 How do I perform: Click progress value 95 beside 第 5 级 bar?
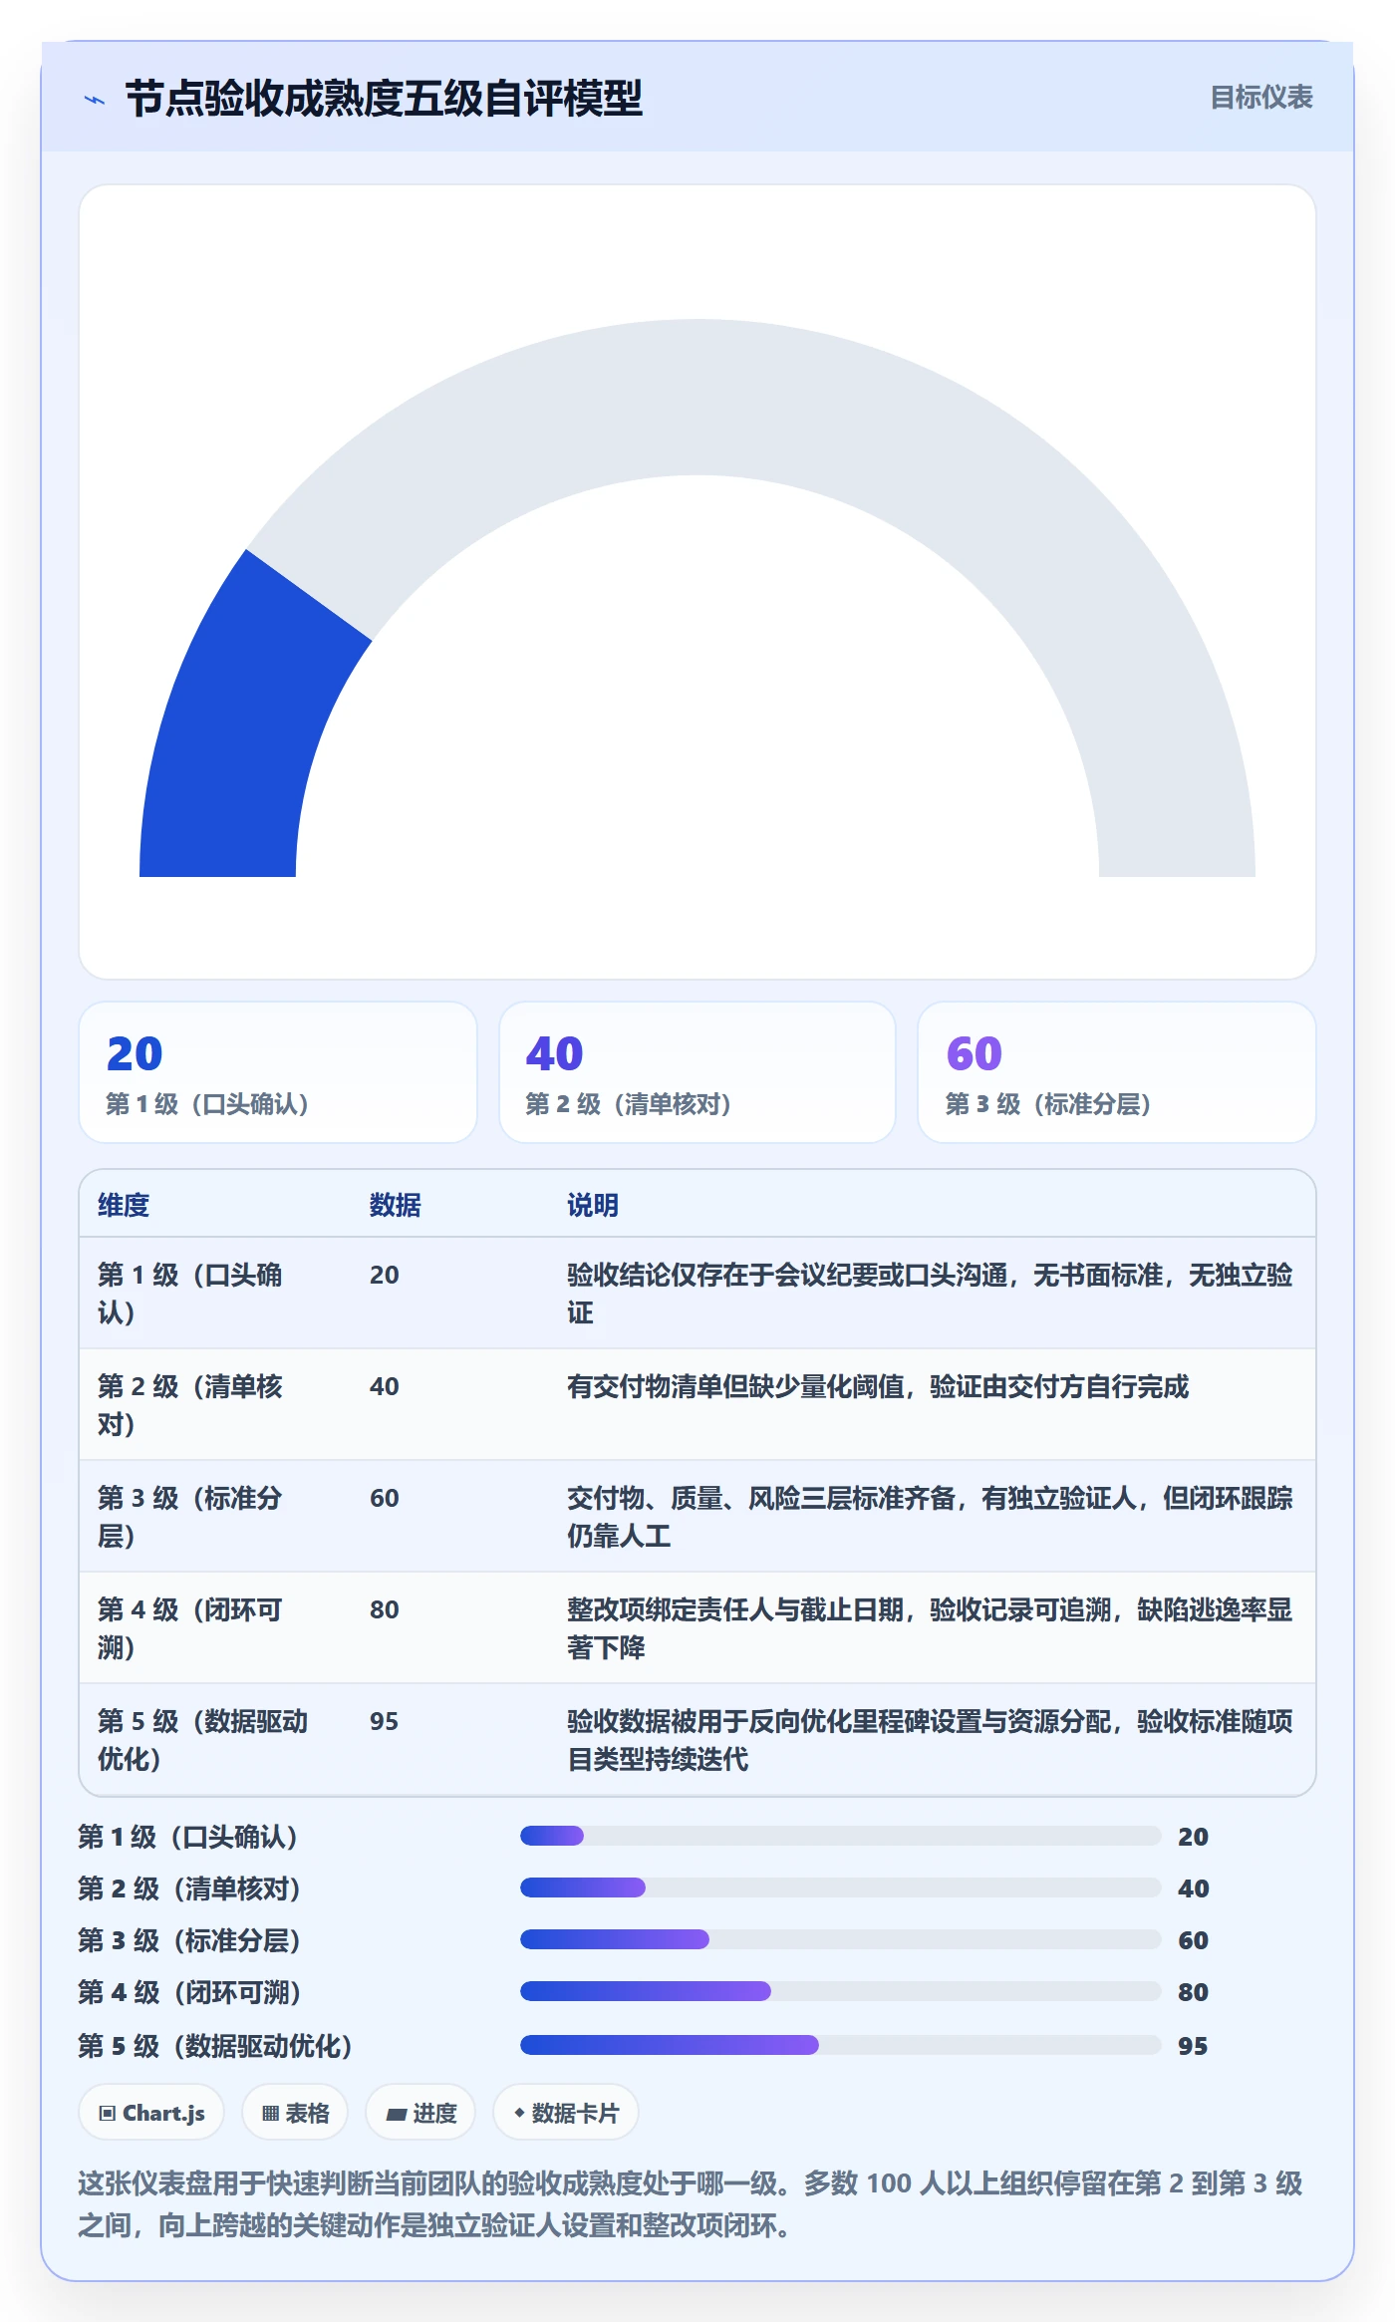[x=1193, y=2046]
